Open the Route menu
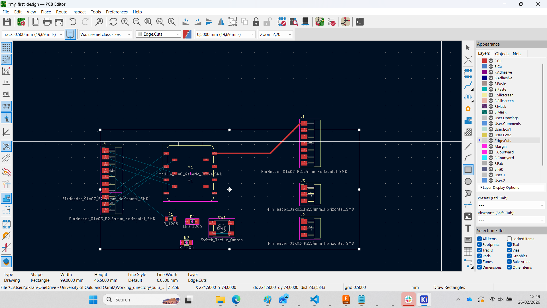Screen dimensions: 547x308 (x=62, y=12)
